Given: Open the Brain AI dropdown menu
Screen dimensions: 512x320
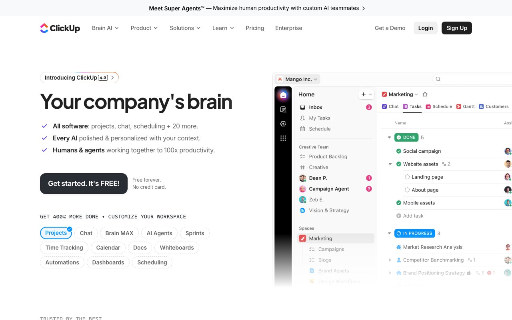Looking at the screenshot, I should [106, 28].
